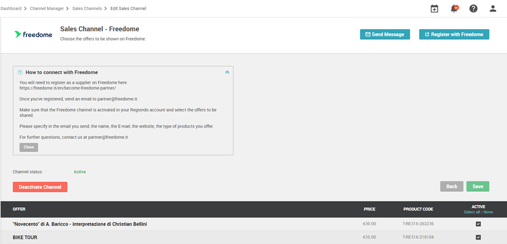Click the Channel status label
Viewport: 507px width, 244px height.
pyautogui.click(x=28, y=172)
